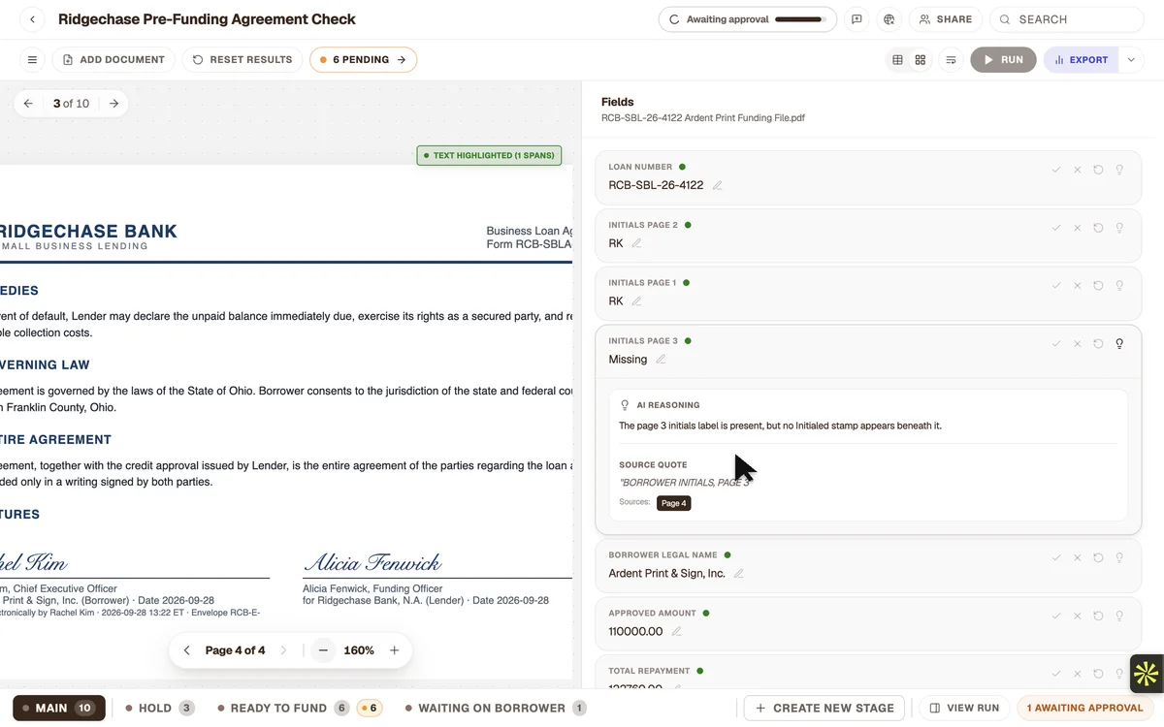Open the wrap/column settings icon beside Run
This screenshot has width=1164, height=727.
[952, 60]
